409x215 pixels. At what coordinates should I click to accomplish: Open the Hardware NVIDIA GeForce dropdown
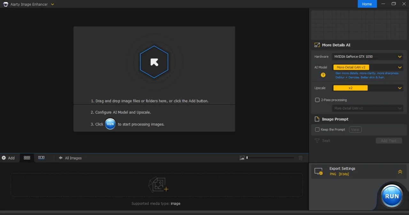pos(367,56)
